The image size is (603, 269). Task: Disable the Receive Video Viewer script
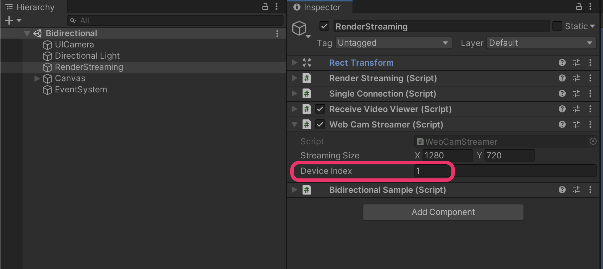(x=320, y=109)
